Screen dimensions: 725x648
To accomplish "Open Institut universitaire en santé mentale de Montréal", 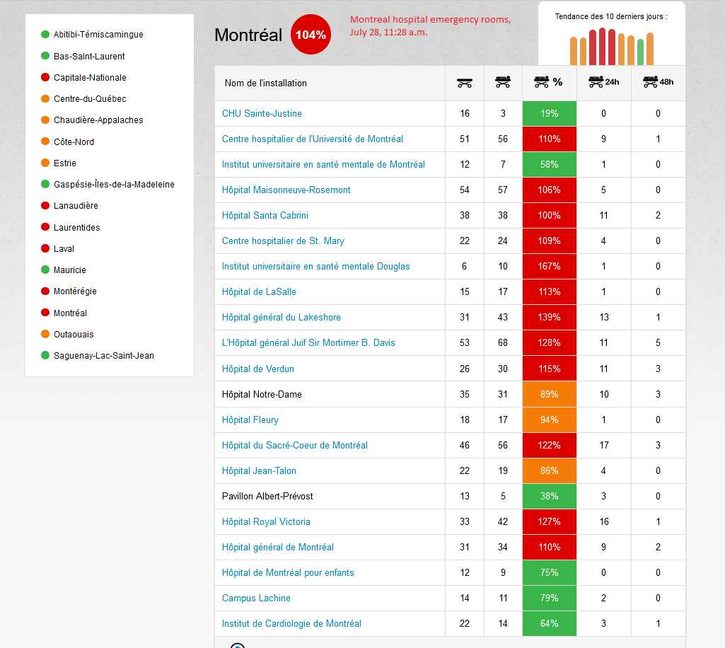I will click(x=323, y=164).
